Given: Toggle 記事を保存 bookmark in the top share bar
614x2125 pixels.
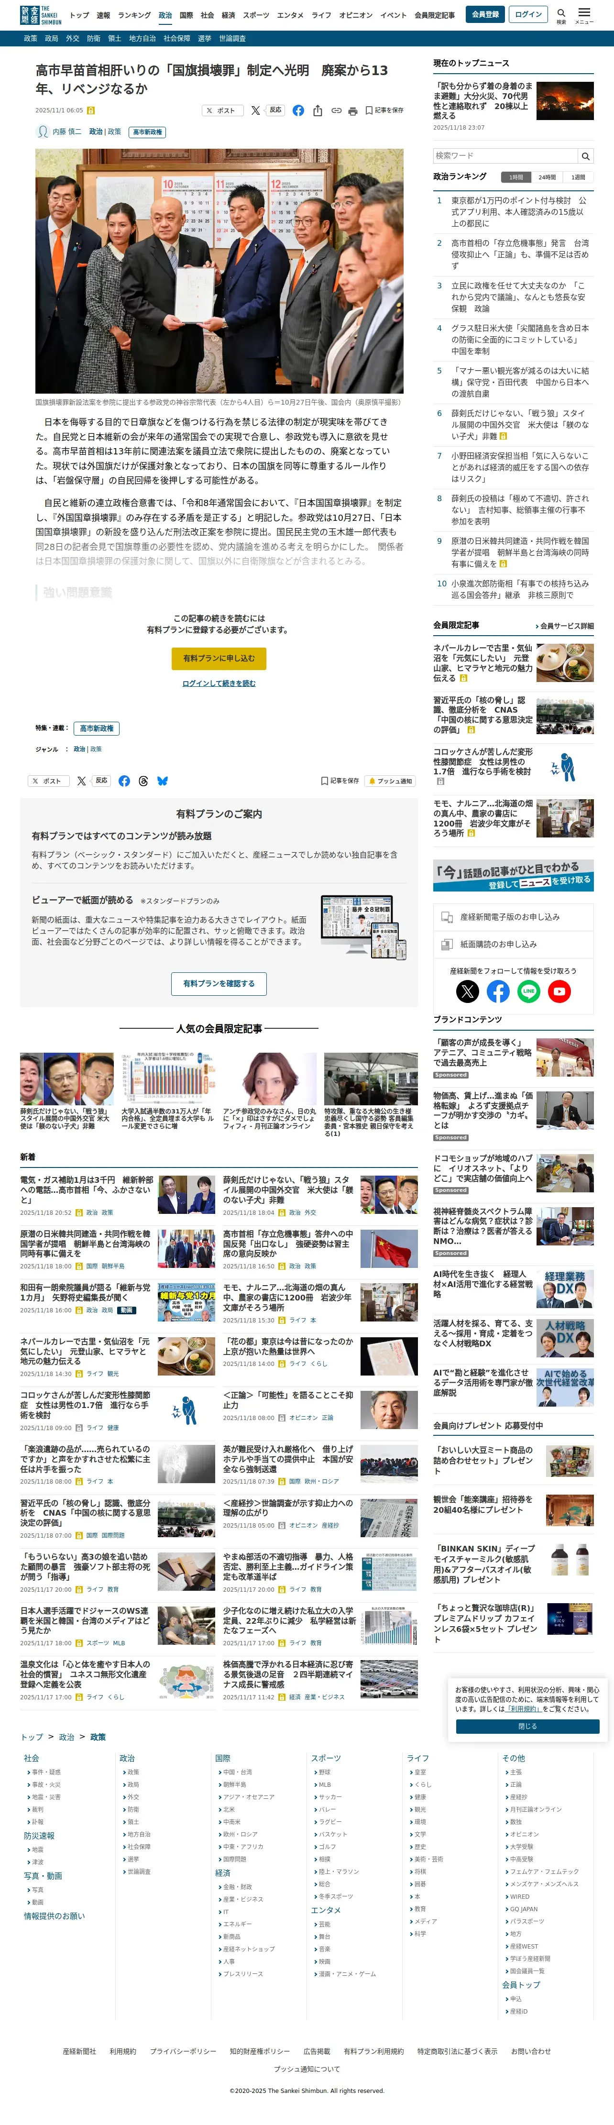Looking at the screenshot, I should tap(384, 110).
